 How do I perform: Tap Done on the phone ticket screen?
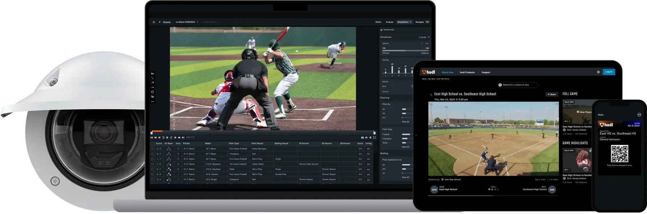(601, 115)
